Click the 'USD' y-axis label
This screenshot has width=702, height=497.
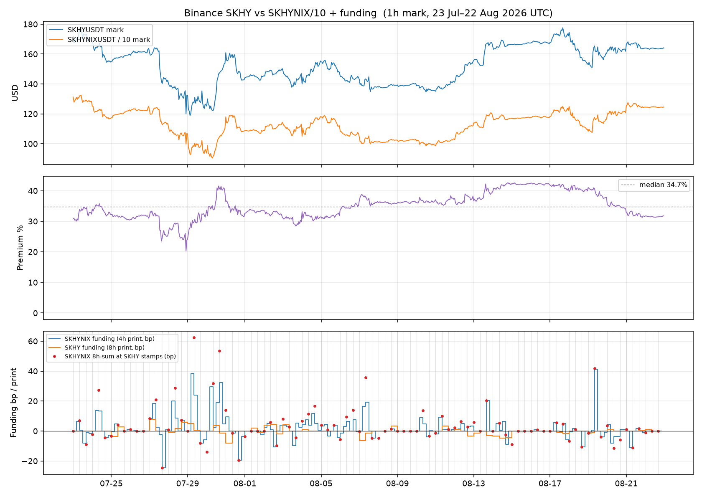click(15, 93)
